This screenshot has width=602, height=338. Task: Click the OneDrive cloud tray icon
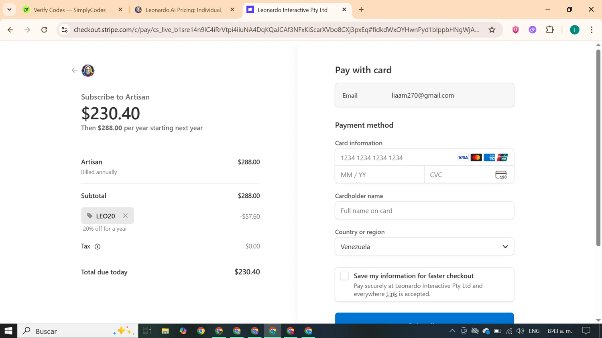tap(486, 331)
